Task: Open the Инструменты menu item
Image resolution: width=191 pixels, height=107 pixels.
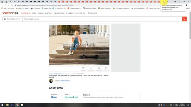Action: [x=80, y=13]
